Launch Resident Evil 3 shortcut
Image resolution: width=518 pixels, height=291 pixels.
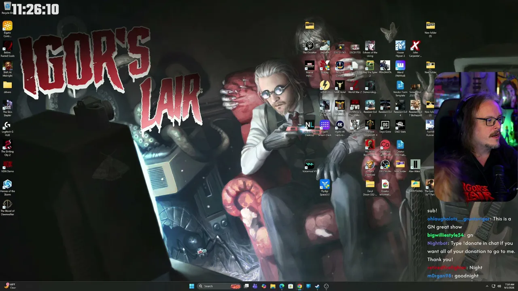pos(385,108)
